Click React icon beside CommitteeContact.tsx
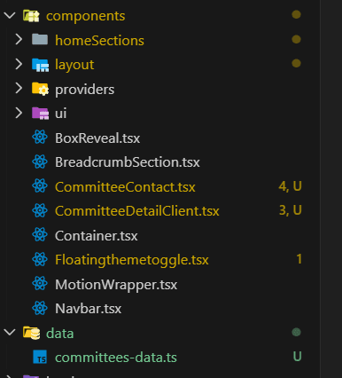 click(40, 186)
